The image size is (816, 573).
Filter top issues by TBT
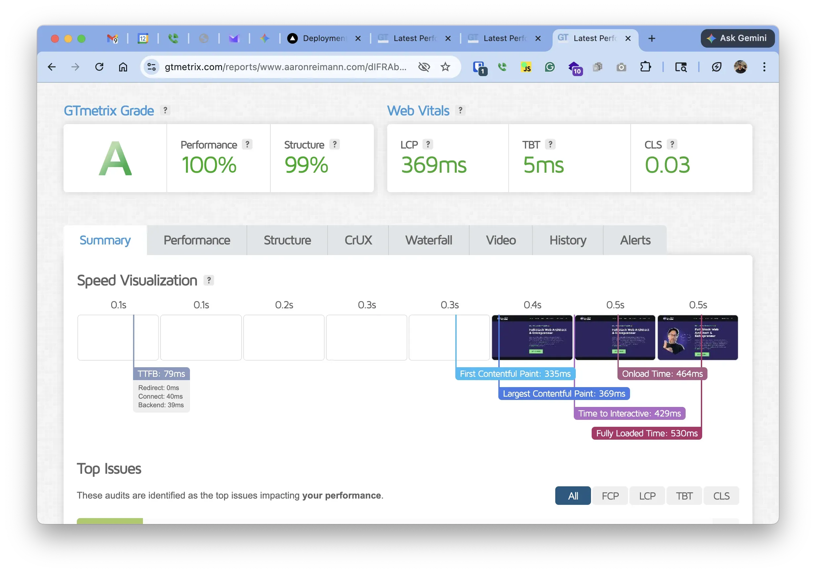684,496
